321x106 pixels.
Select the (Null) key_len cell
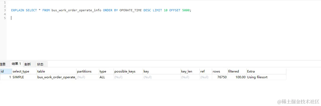190,77
